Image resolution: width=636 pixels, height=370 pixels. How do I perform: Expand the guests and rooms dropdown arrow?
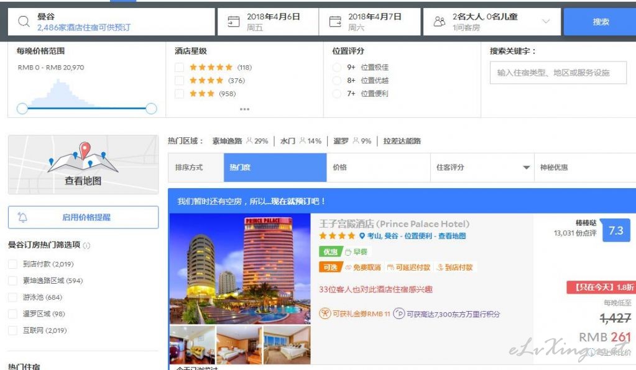(x=546, y=22)
